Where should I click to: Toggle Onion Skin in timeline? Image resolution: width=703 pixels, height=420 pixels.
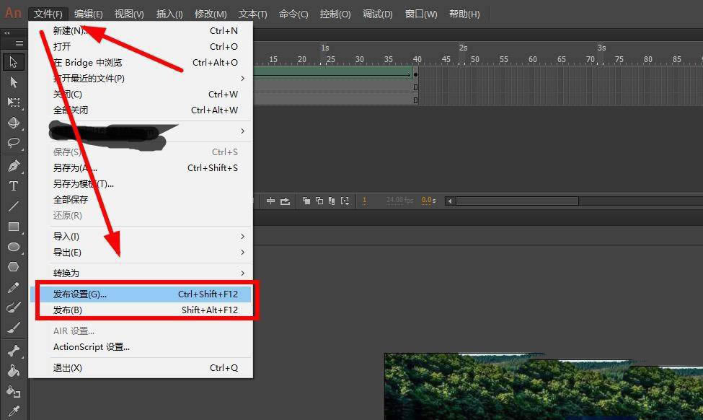pos(306,201)
